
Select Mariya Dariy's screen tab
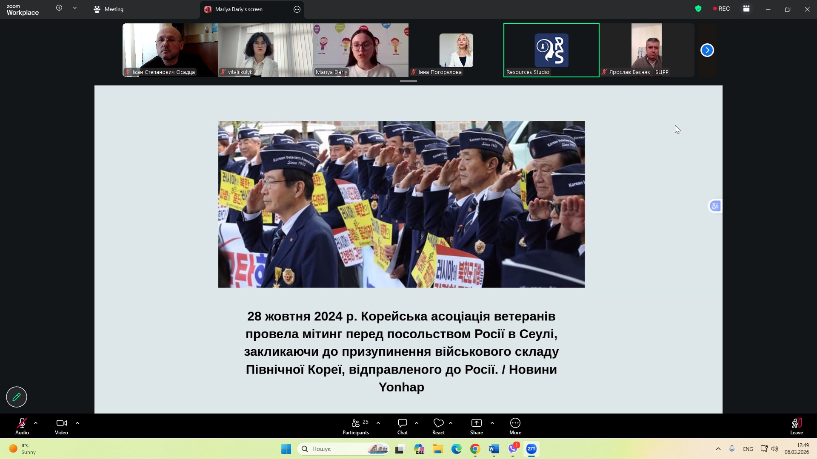239,9
